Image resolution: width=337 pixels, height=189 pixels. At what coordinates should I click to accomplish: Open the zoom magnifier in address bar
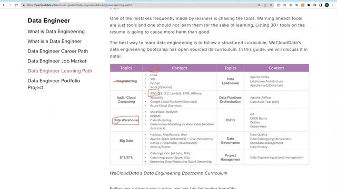pos(259,5)
